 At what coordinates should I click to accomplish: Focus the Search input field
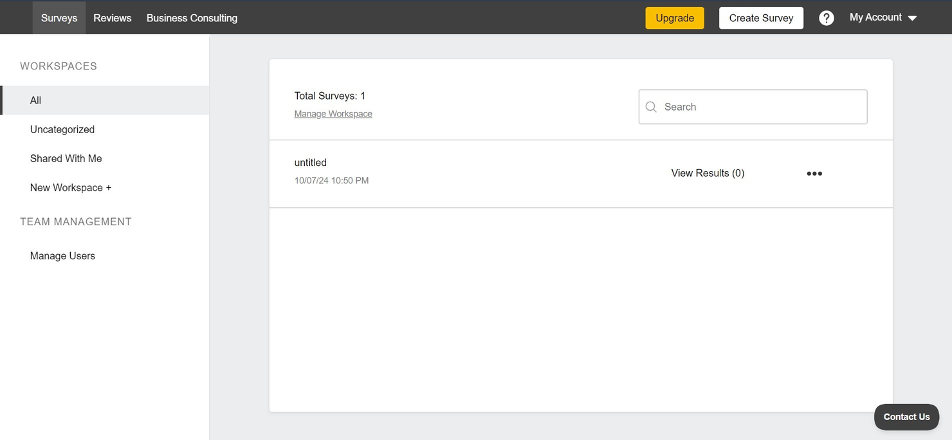pos(753,107)
